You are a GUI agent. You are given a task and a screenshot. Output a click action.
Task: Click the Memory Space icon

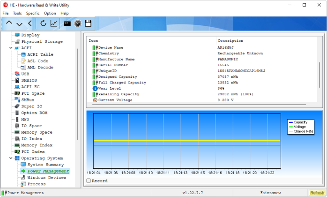pyautogui.click(x=17, y=132)
